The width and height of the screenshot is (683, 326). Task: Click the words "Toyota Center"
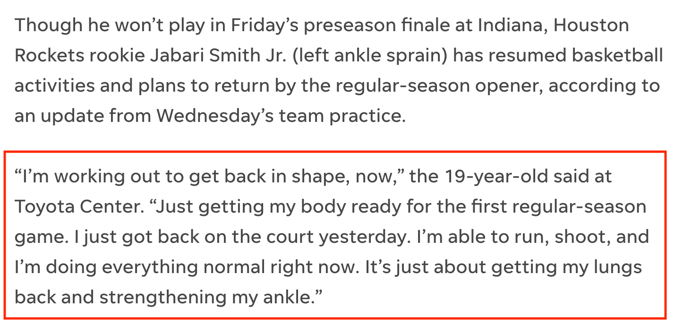[x=79, y=206]
